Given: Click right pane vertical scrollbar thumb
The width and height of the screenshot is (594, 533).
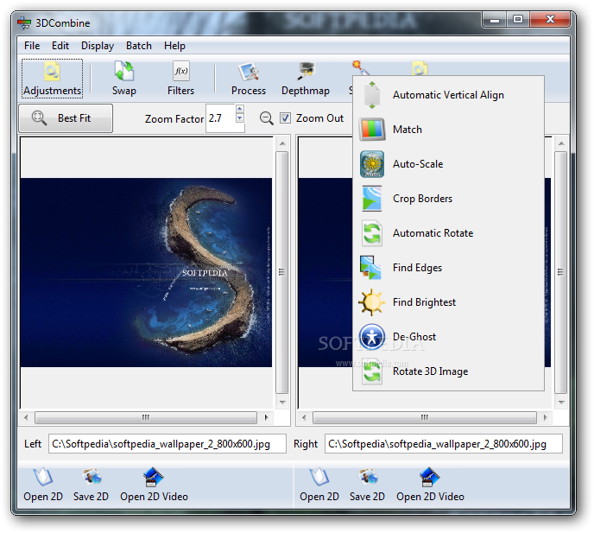Looking at the screenshot, I should [560, 272].
